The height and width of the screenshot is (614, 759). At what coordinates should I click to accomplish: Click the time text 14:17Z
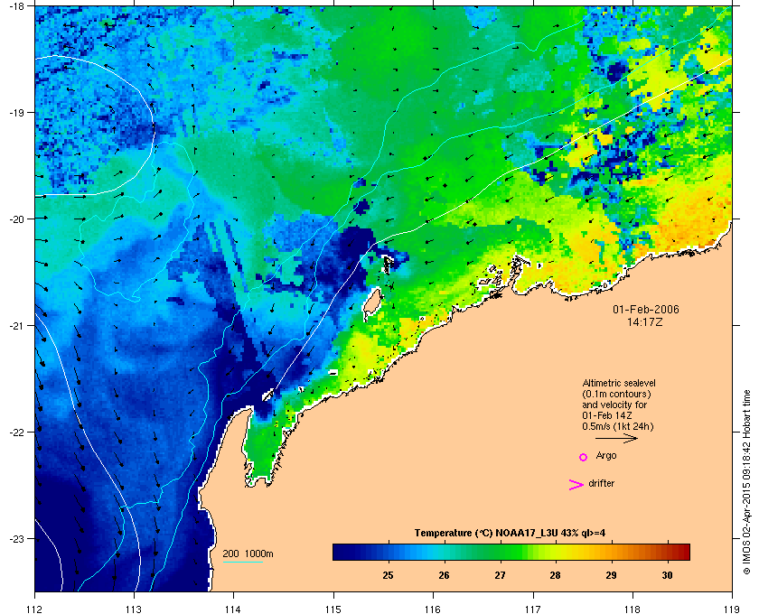(645, 321)
